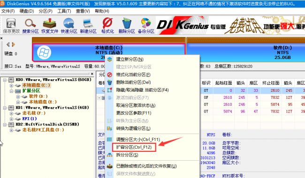Collapse the 扩展分区 tree node

11,91
